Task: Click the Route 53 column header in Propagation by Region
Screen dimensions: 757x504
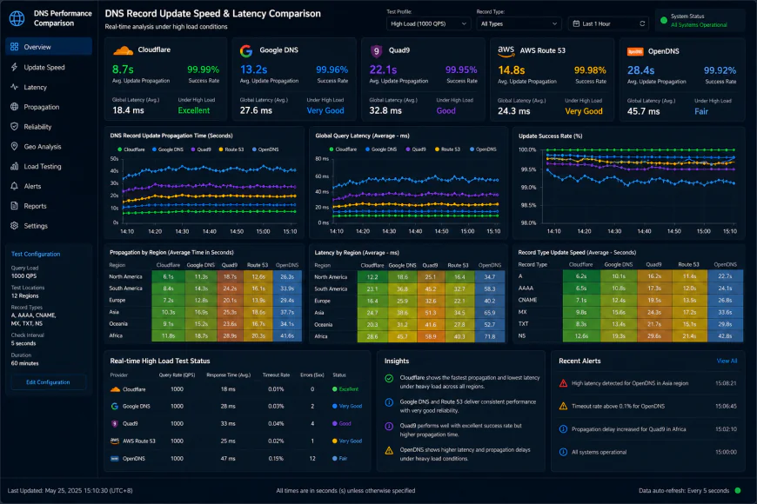Action: tap(258, 265)
